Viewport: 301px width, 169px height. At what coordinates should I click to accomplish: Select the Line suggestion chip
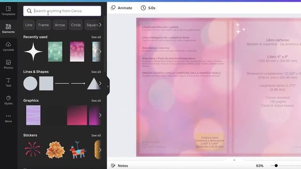[x=29, y=25]
